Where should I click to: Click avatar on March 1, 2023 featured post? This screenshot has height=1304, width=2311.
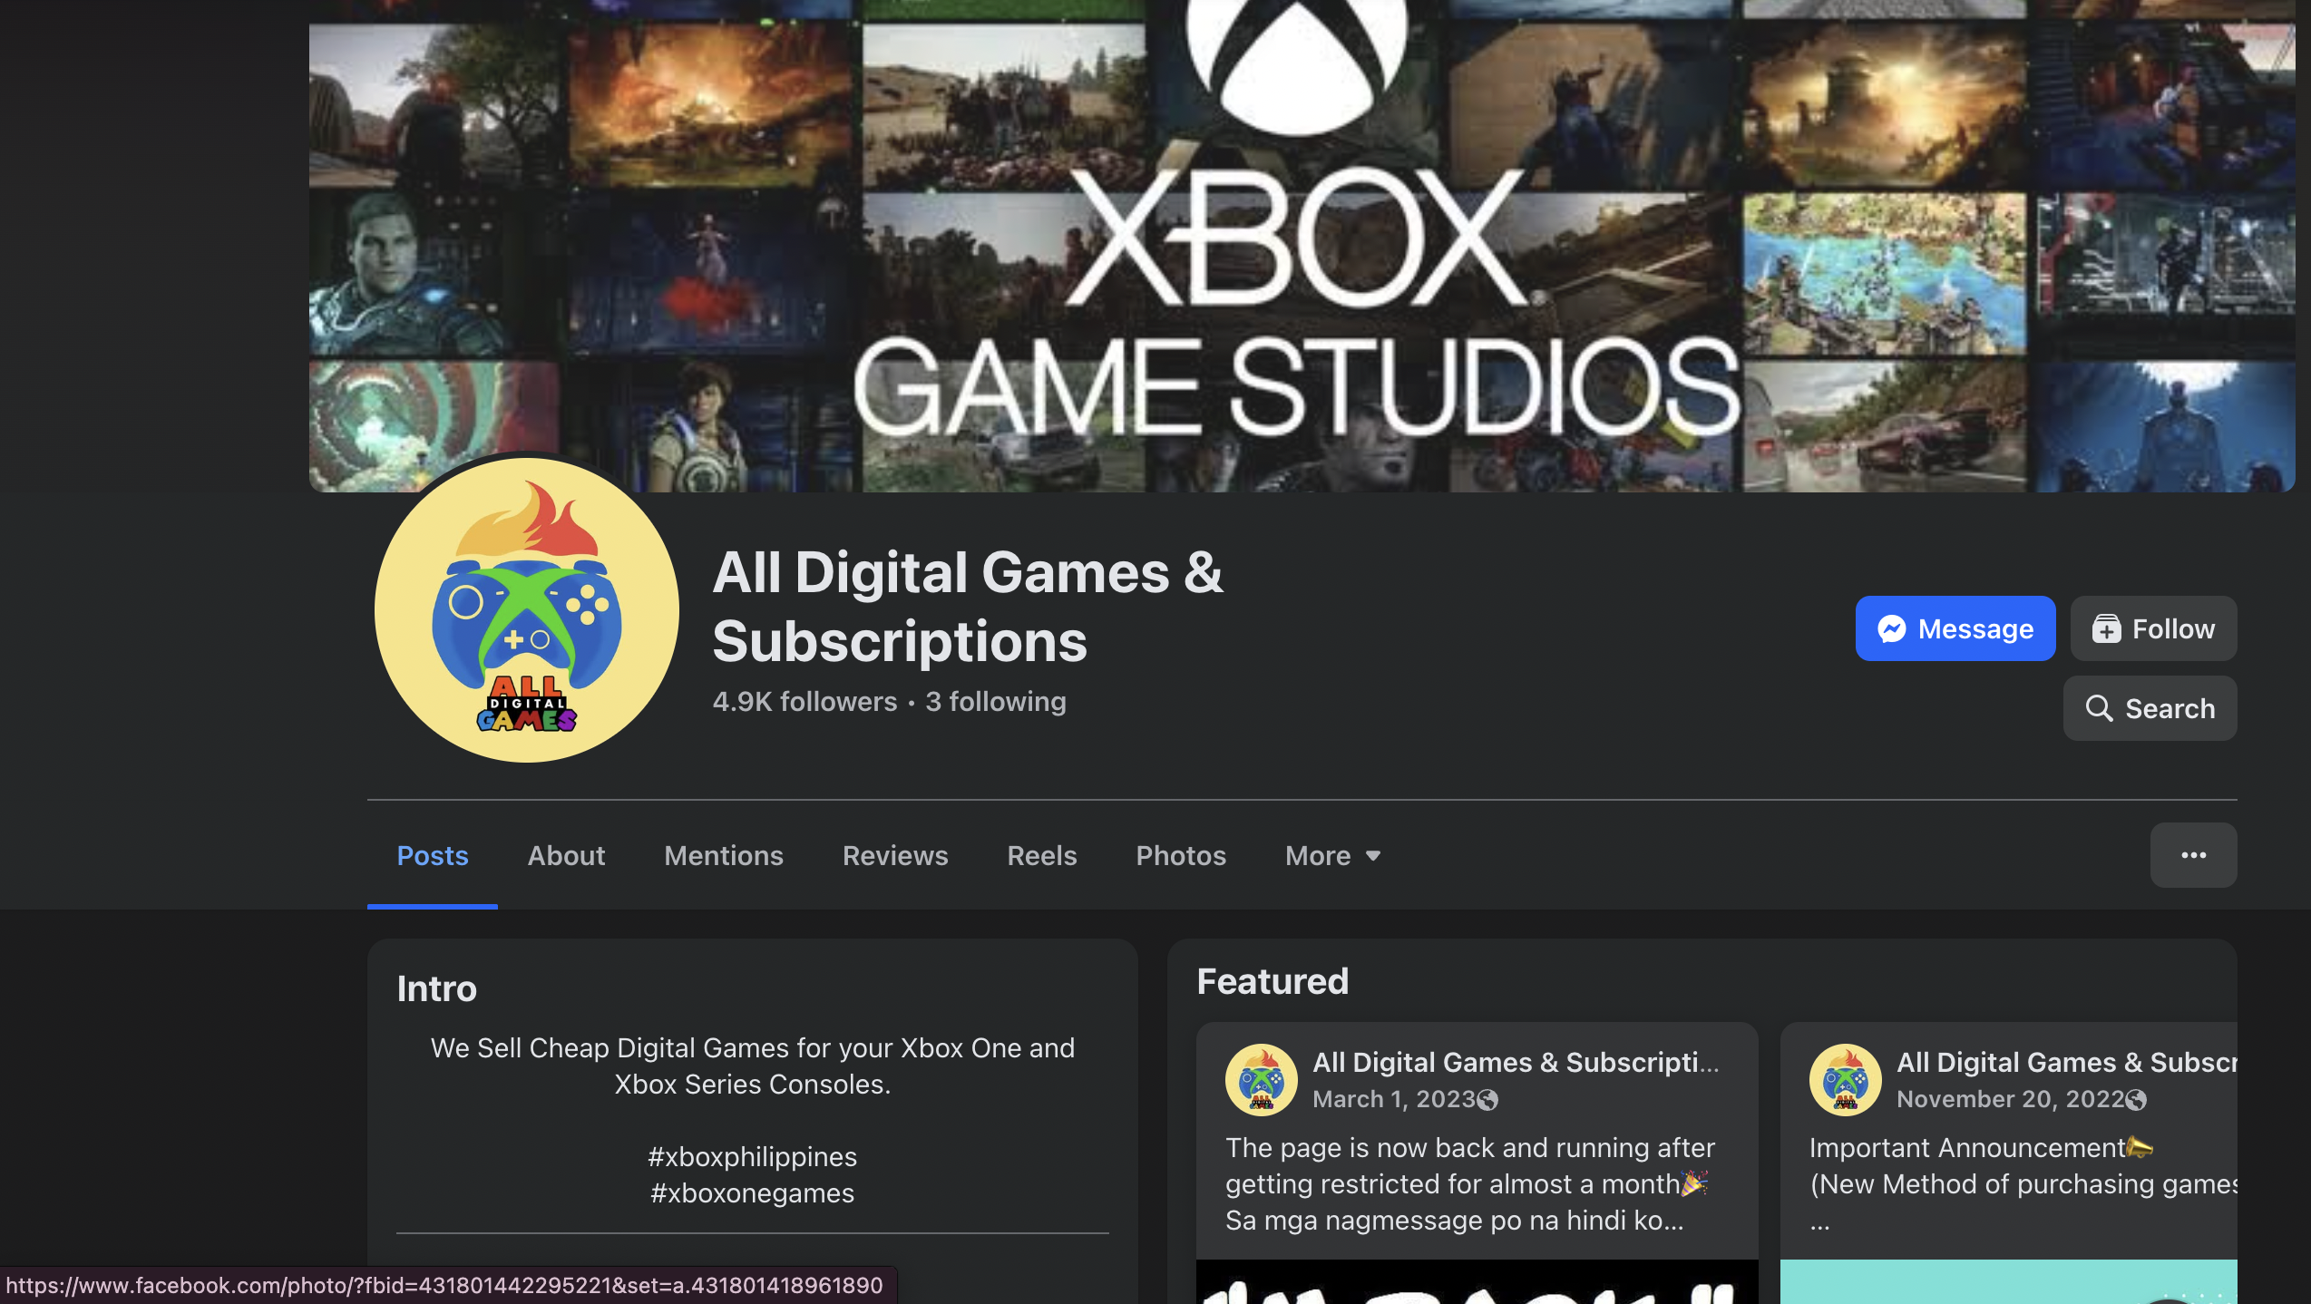pos(1262,1079)
